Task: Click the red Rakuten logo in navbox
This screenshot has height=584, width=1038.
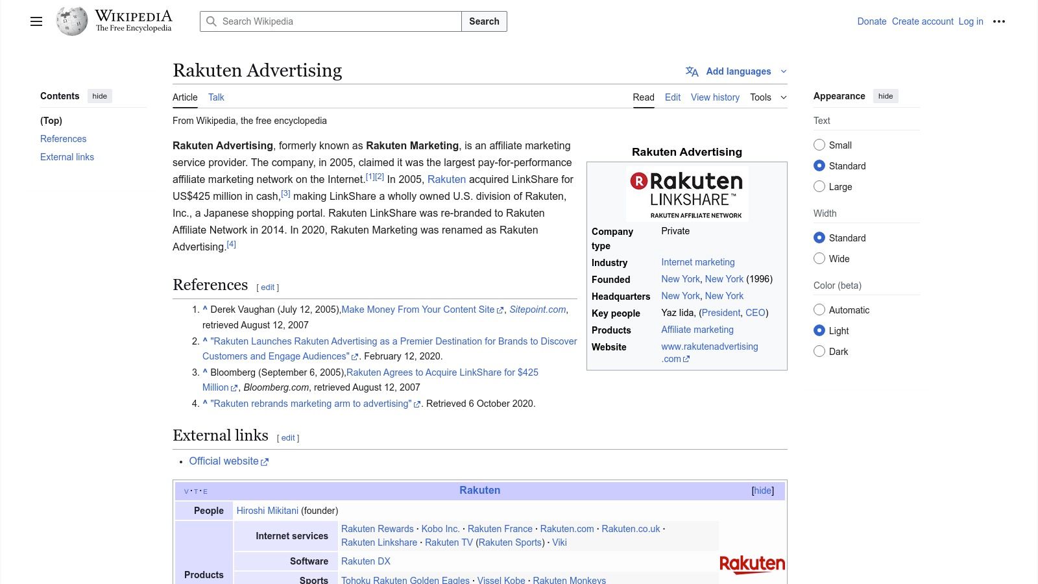Action: tap(753, 564)
